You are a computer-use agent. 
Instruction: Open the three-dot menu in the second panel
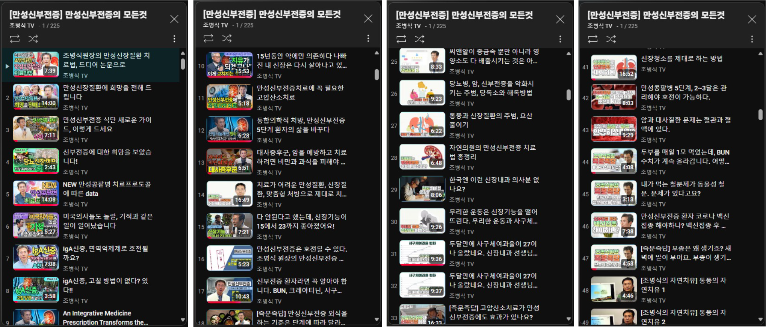(368, 38)
